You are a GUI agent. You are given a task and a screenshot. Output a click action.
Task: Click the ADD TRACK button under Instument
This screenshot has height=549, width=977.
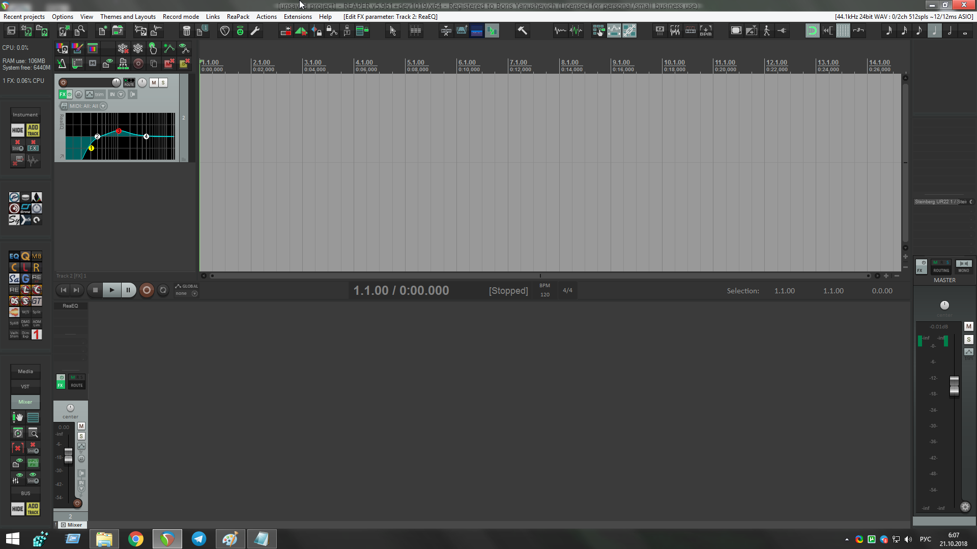[x=33, y=130]
